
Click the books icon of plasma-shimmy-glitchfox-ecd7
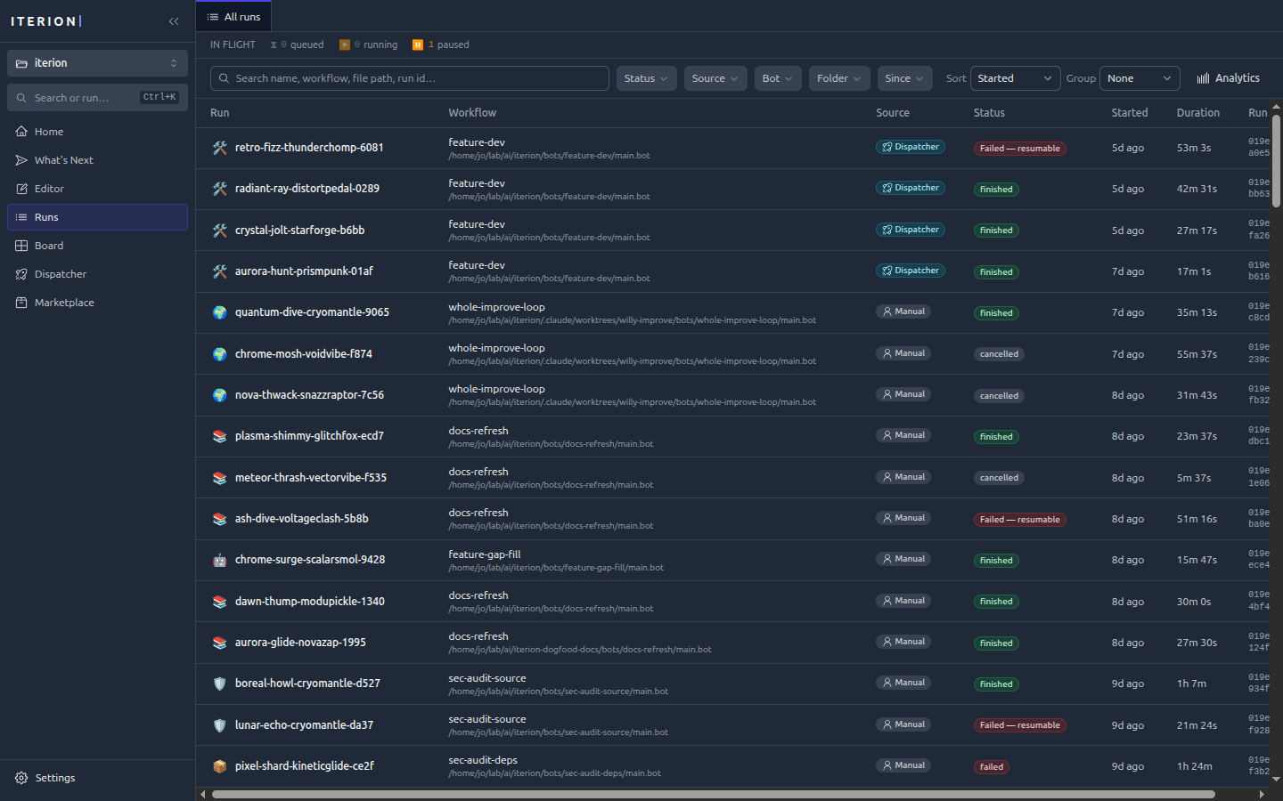[220, 436]
